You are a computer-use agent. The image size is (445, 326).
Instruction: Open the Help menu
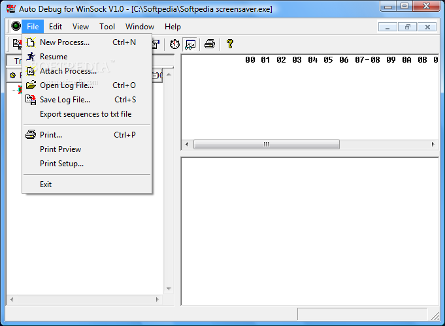coord(173,27)
